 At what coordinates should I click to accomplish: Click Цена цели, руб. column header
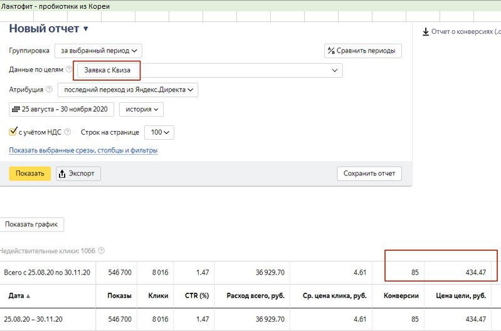click(x=461, y=296)
